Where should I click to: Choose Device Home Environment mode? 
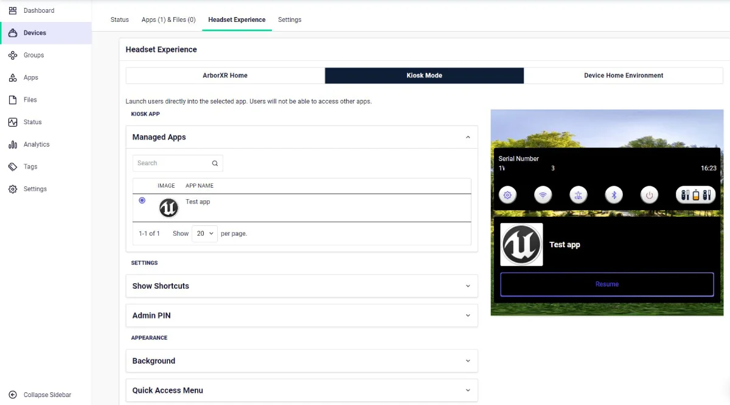point(624,76)
